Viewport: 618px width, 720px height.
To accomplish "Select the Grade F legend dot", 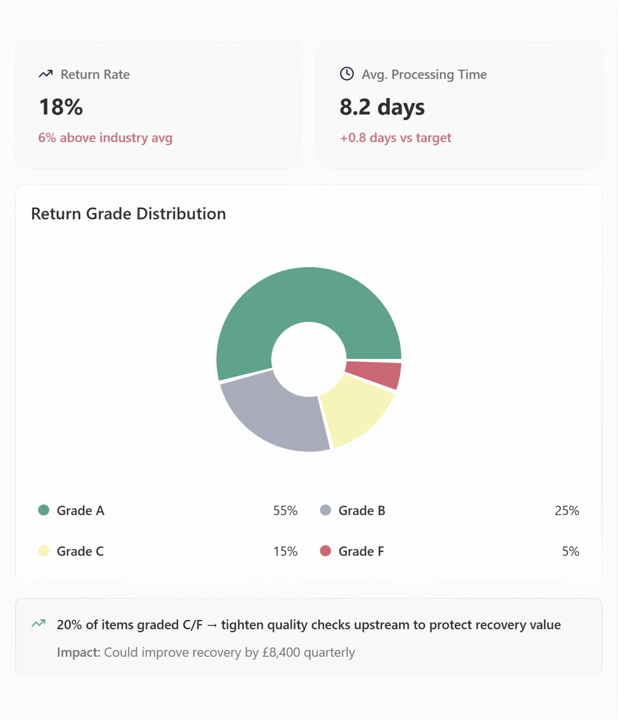I will (x=325, y=551).
